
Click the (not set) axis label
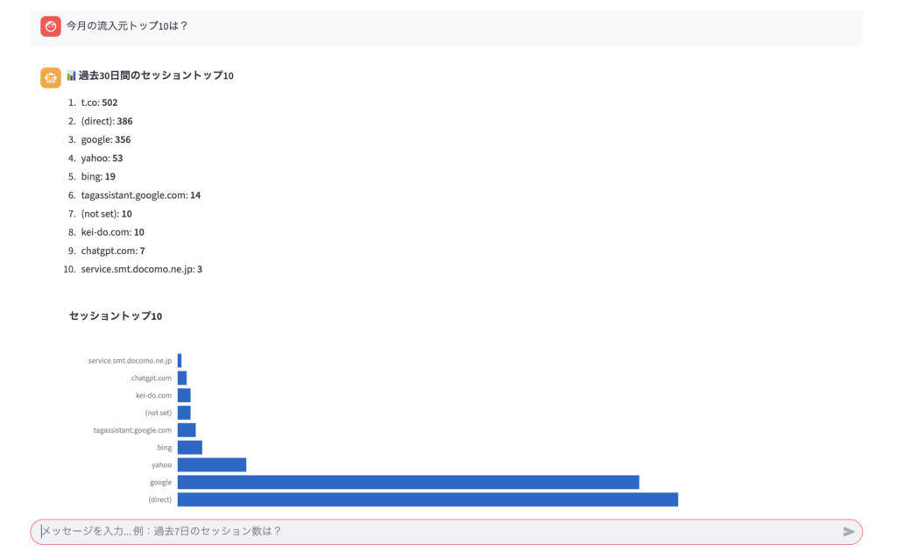pyautogui.click(x=159, y=413)
